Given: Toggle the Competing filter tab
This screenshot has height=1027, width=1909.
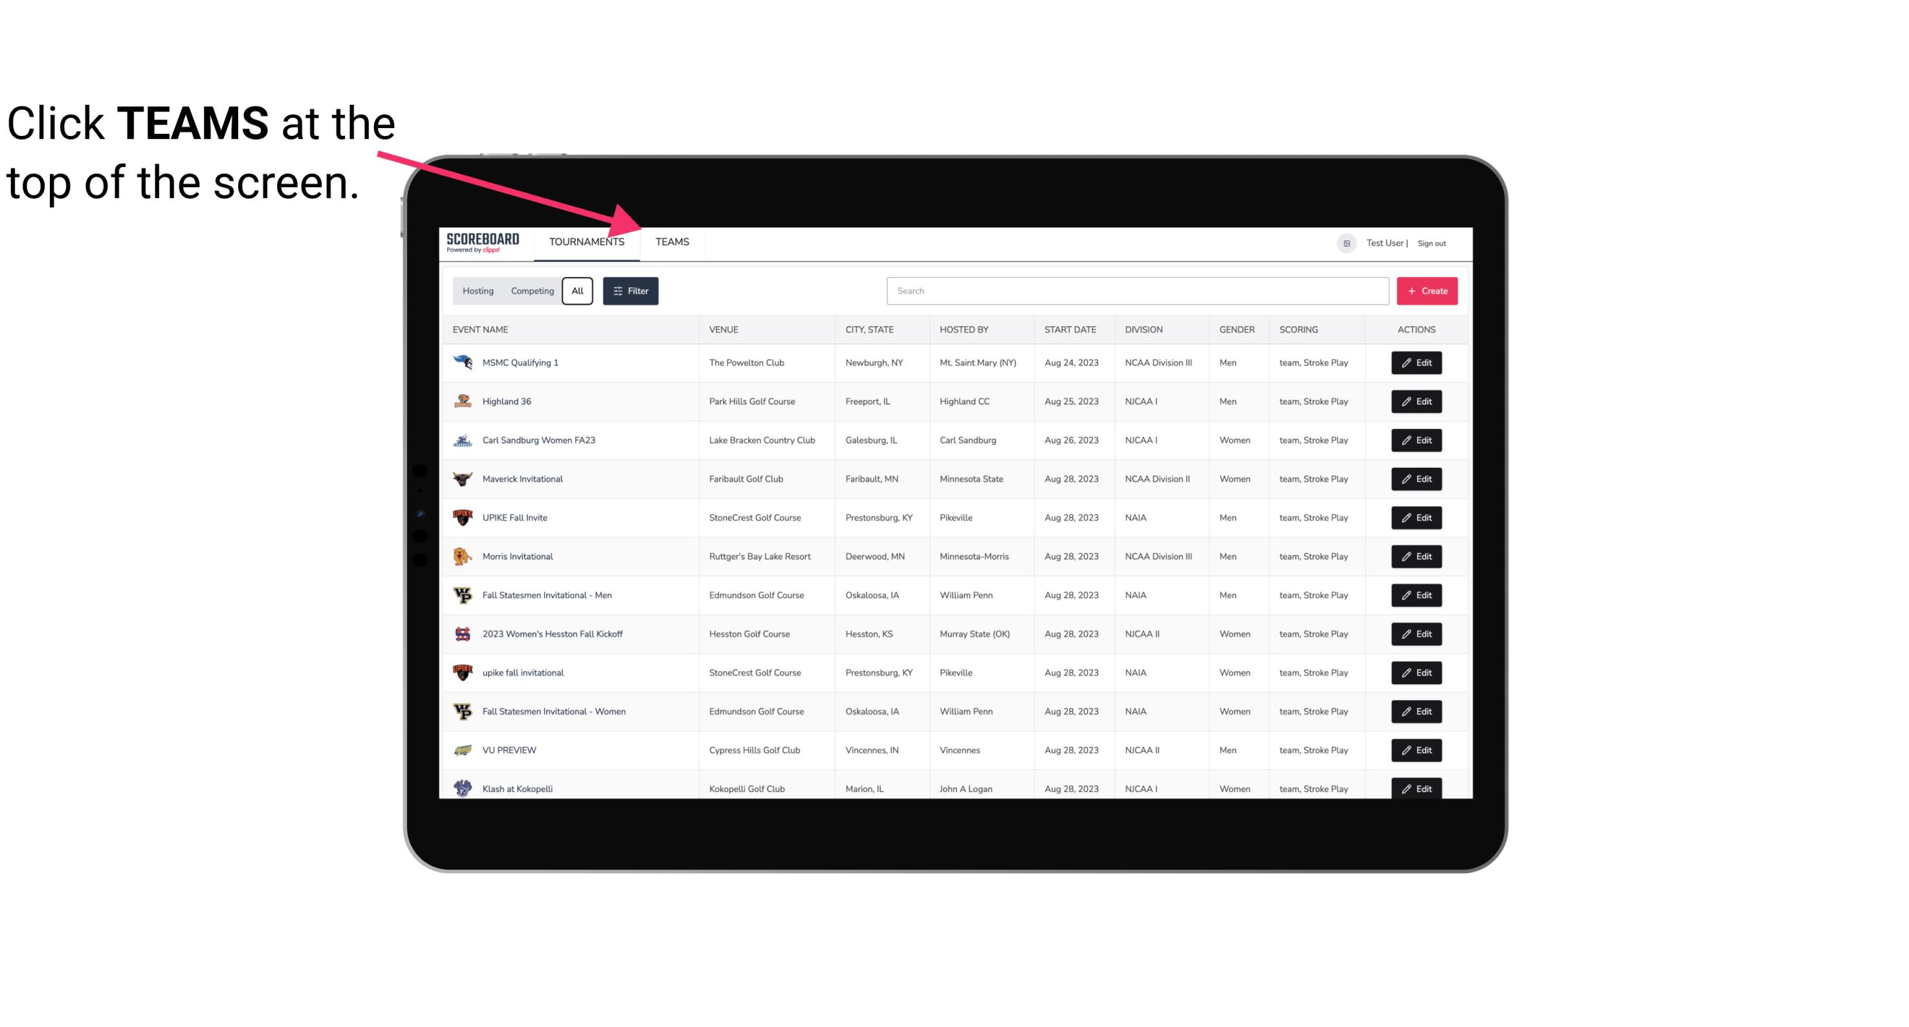Looking at the screenshot, I should [530, 291].
